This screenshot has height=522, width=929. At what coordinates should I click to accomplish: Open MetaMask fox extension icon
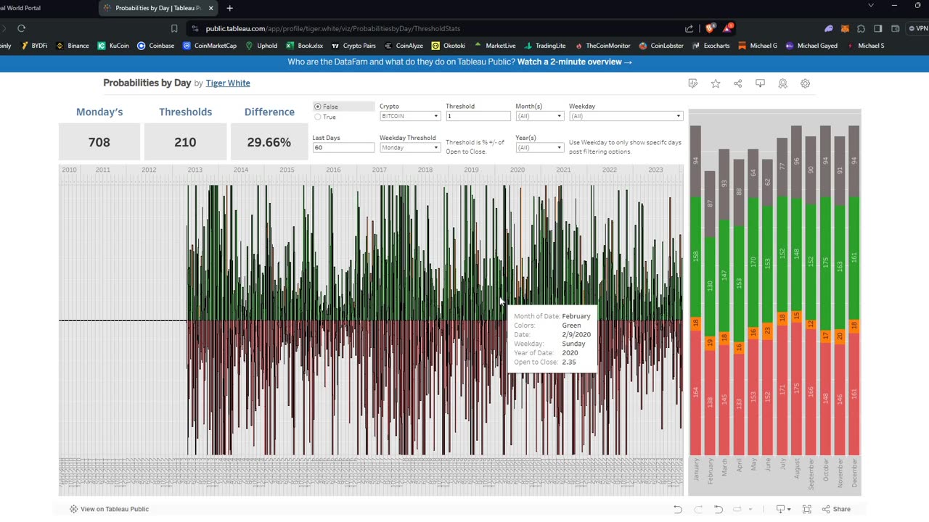pos(845,28)
